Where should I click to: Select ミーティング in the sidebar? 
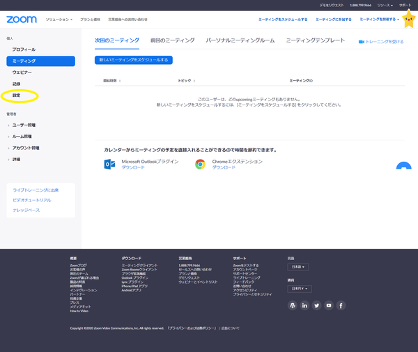click(x=41, y=61)
